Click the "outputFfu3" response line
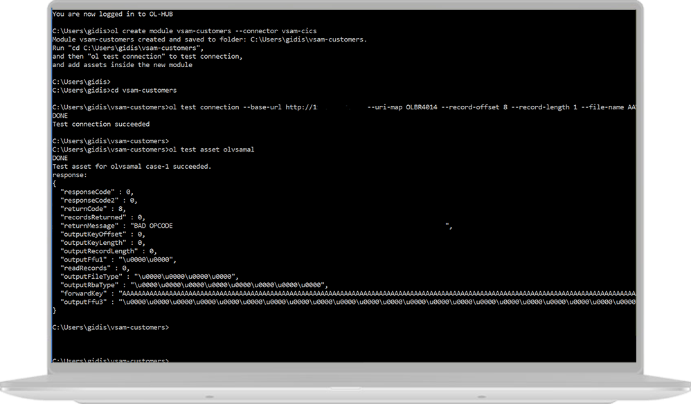Image resolution: width=691 pixels, height=404 pixels. pos(348,302)
